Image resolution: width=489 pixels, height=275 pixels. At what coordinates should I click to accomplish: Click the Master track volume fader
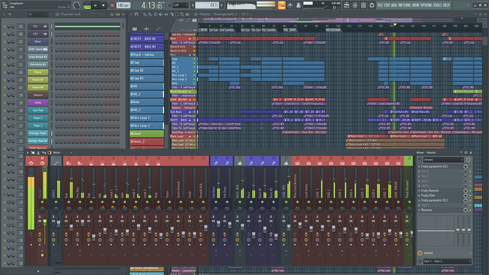(x=45, y=222)
